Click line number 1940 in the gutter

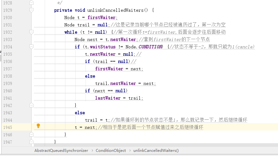tap(8, 91)
